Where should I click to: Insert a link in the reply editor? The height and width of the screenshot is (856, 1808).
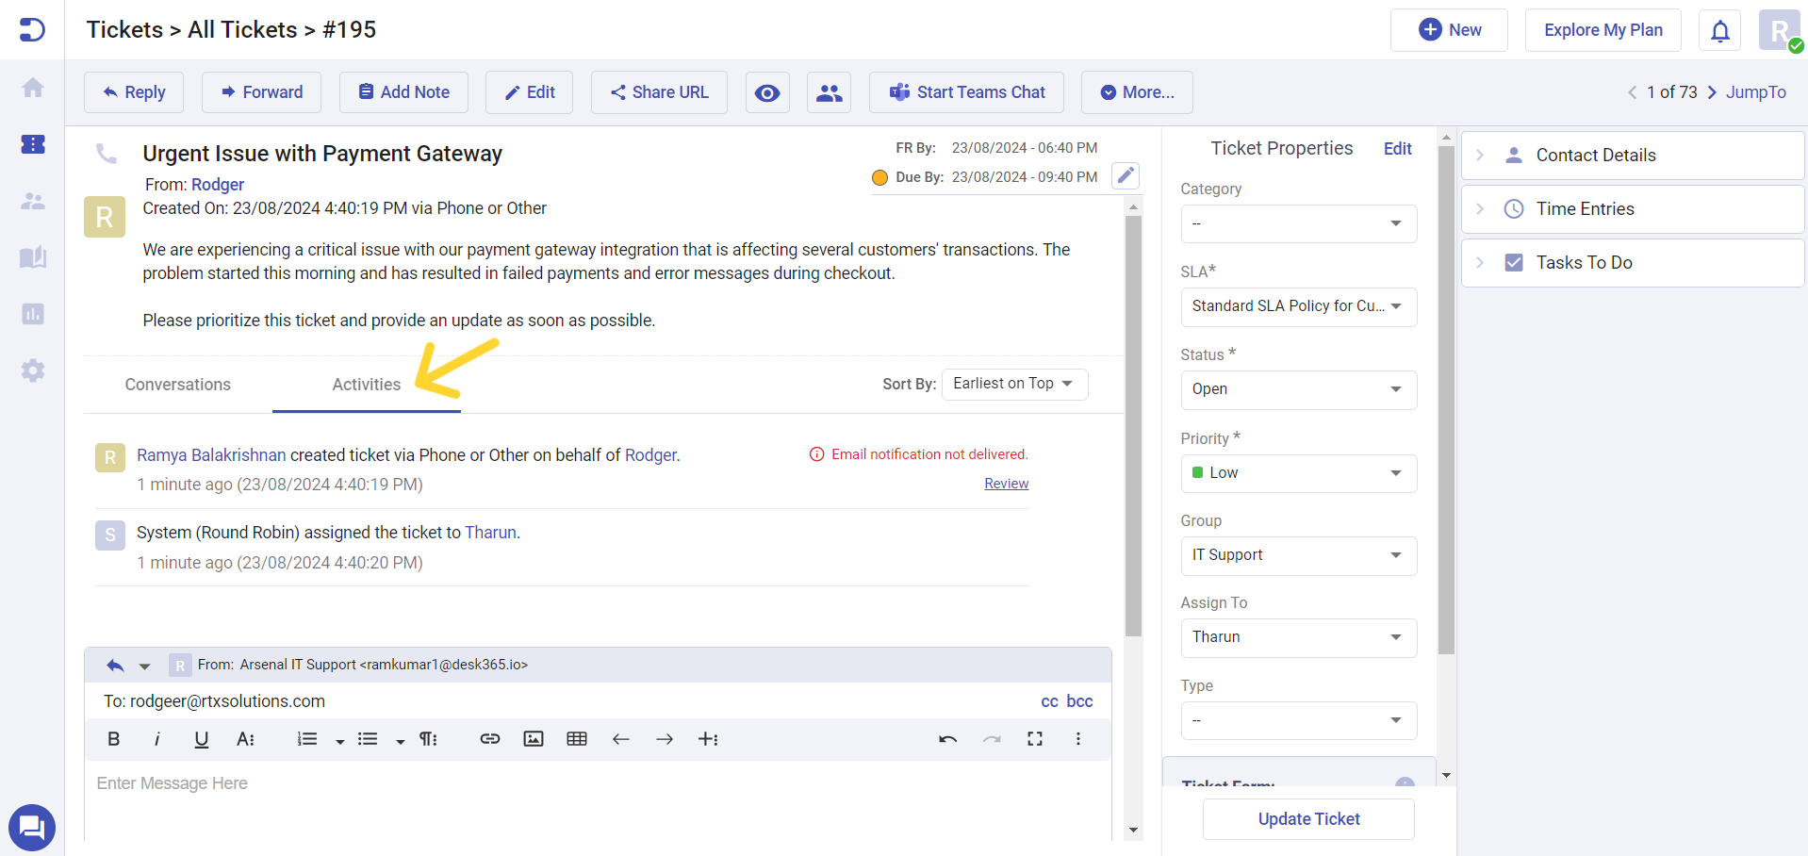tap(490, 739)
